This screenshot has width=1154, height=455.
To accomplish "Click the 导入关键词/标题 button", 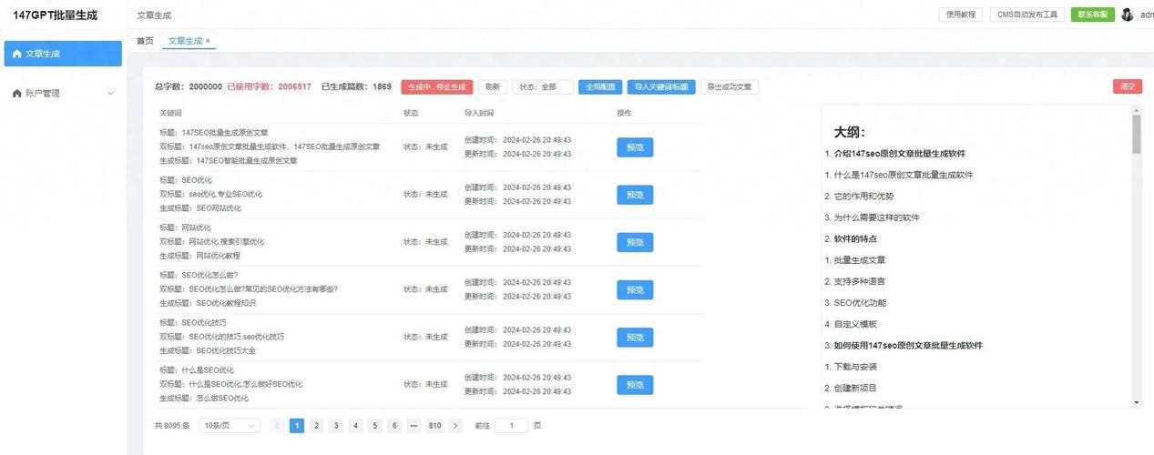I will coord(661,87).
